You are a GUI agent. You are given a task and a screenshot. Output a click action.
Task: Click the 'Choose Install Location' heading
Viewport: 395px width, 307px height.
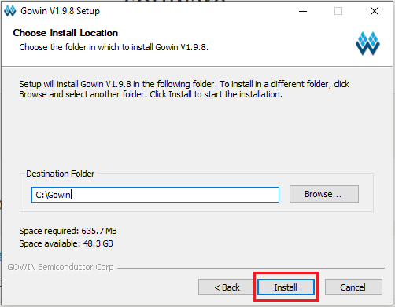click(65, 33)
